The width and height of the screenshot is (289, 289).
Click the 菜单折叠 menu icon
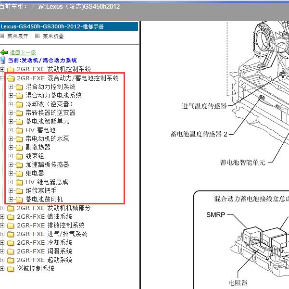pyautogui.click(x=37, y=36)
